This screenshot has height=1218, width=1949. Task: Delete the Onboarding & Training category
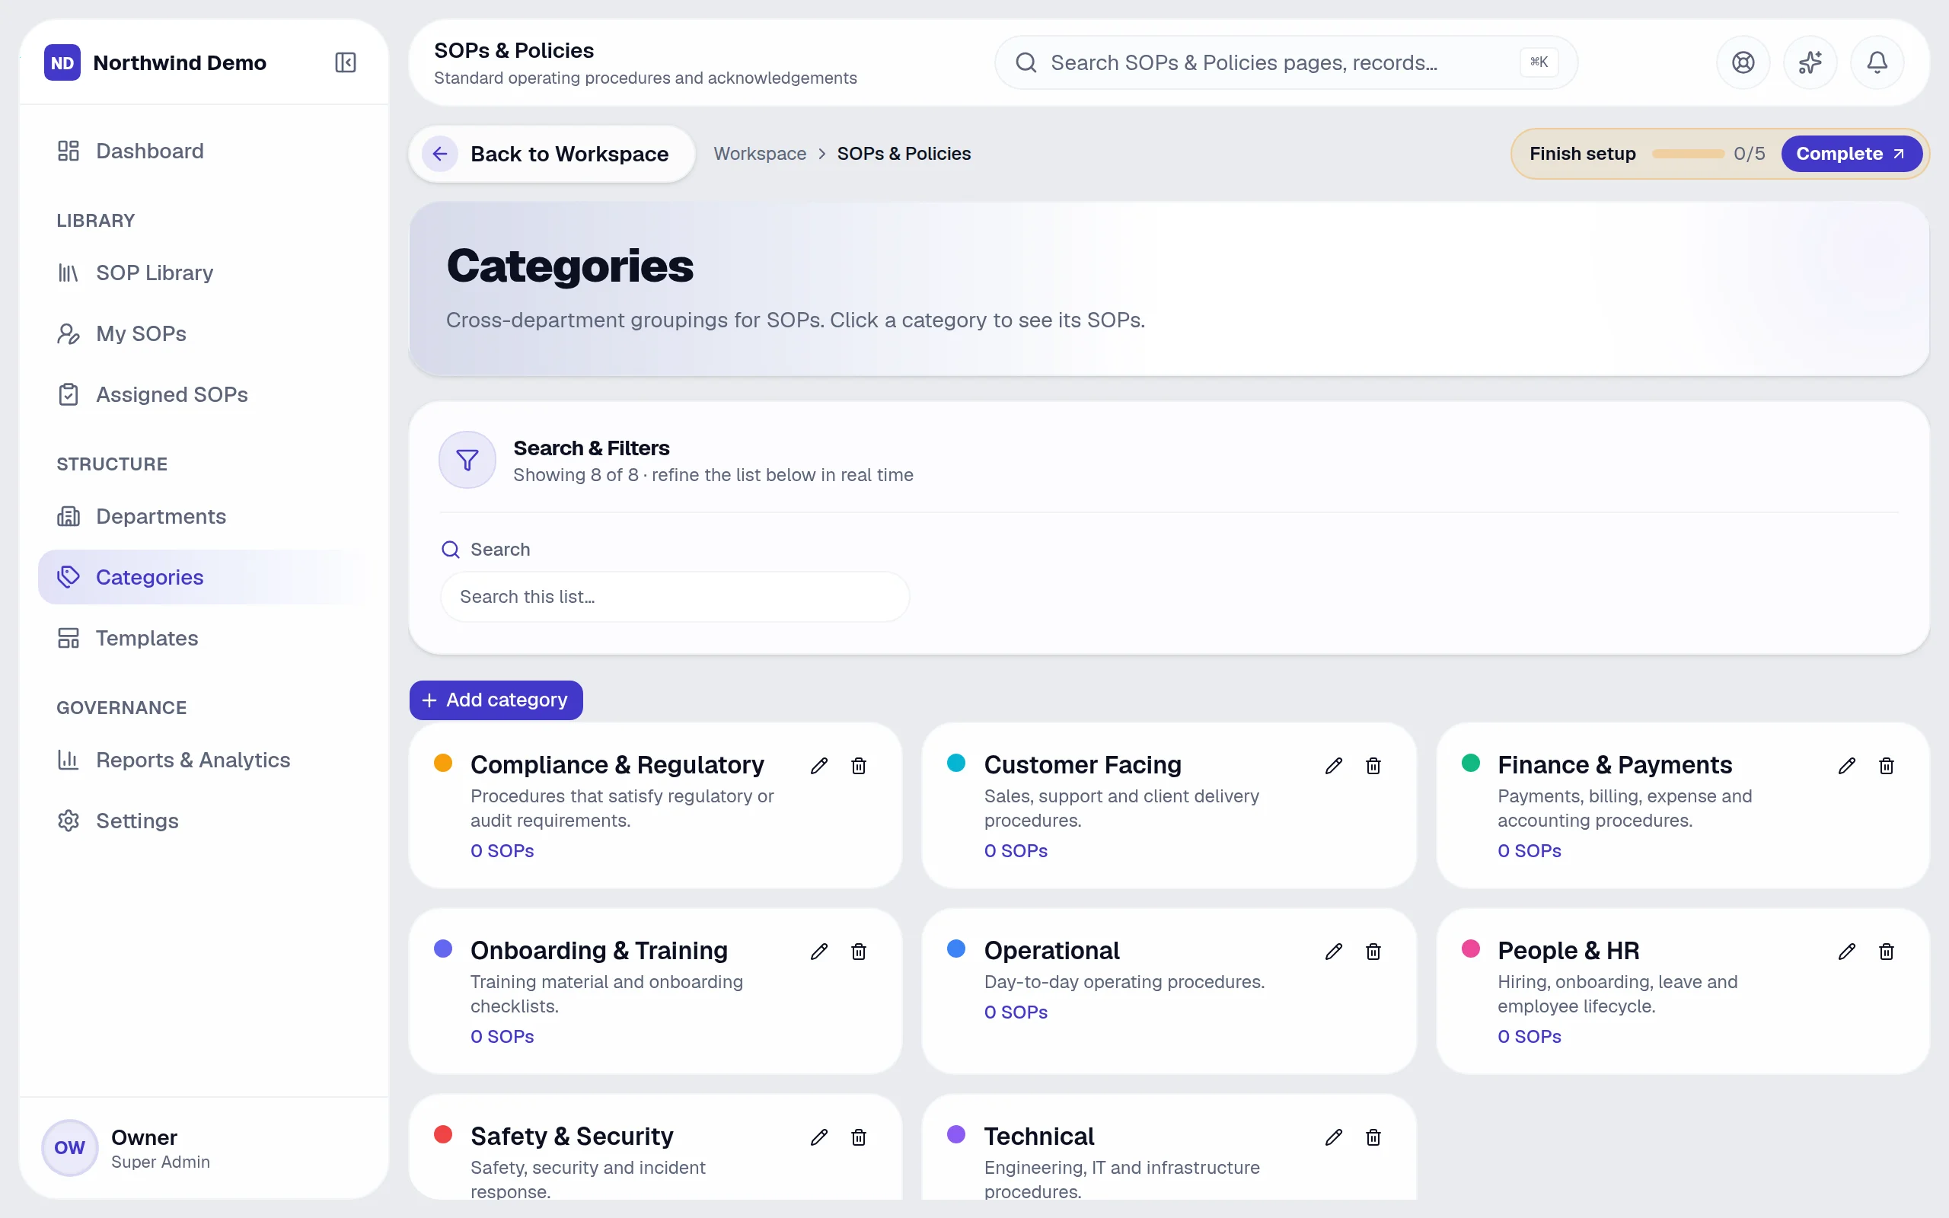pos(859,952)
